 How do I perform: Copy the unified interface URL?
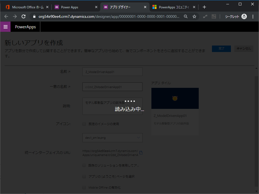(x=141, y=153)
